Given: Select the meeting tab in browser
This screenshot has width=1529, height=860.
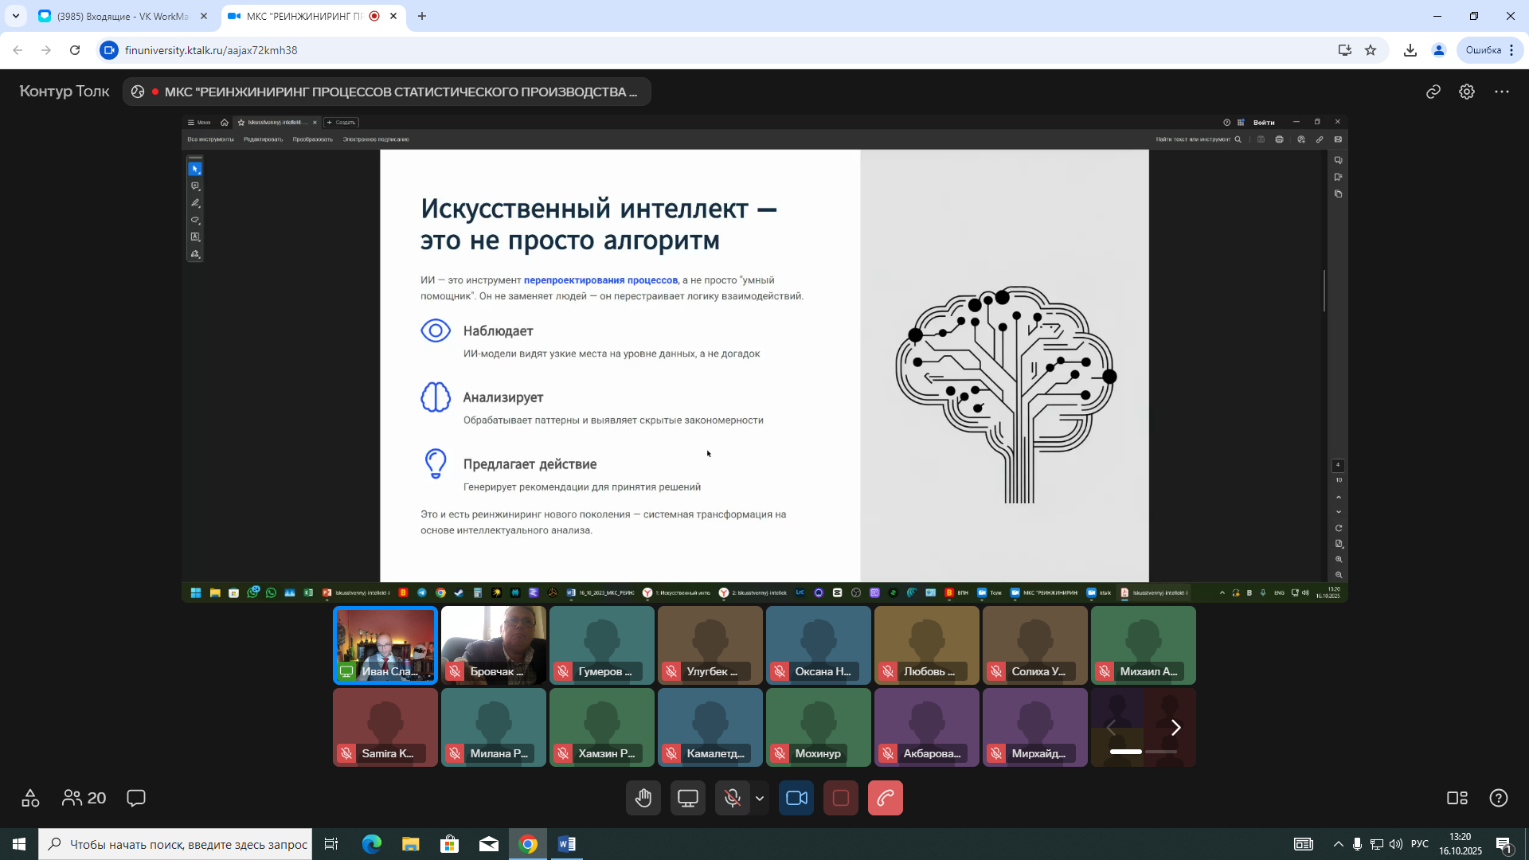Looking at the screenshot, I should click(x=303, y=16).
